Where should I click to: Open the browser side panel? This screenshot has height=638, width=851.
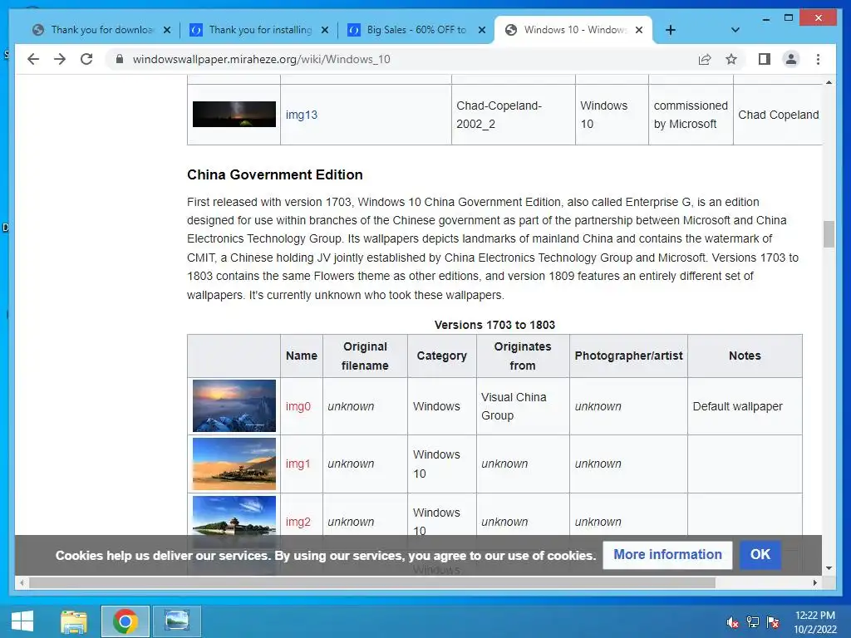click(765, 59)
